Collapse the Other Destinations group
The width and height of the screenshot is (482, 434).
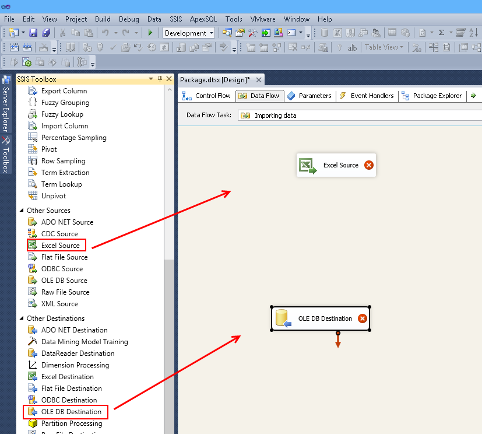click(21, 318)
